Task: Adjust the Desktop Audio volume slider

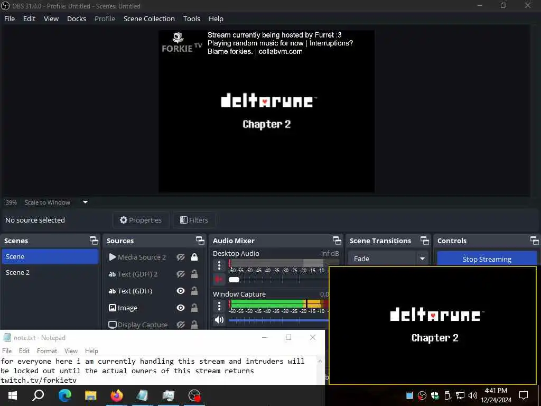Action: [x=234, y=279]
